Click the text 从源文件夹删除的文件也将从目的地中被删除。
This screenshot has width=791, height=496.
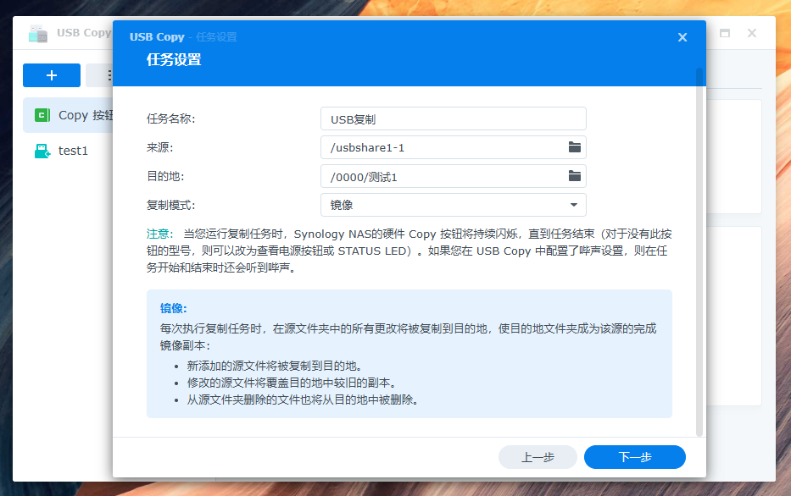pyautogui.click(x=303, y=400)
